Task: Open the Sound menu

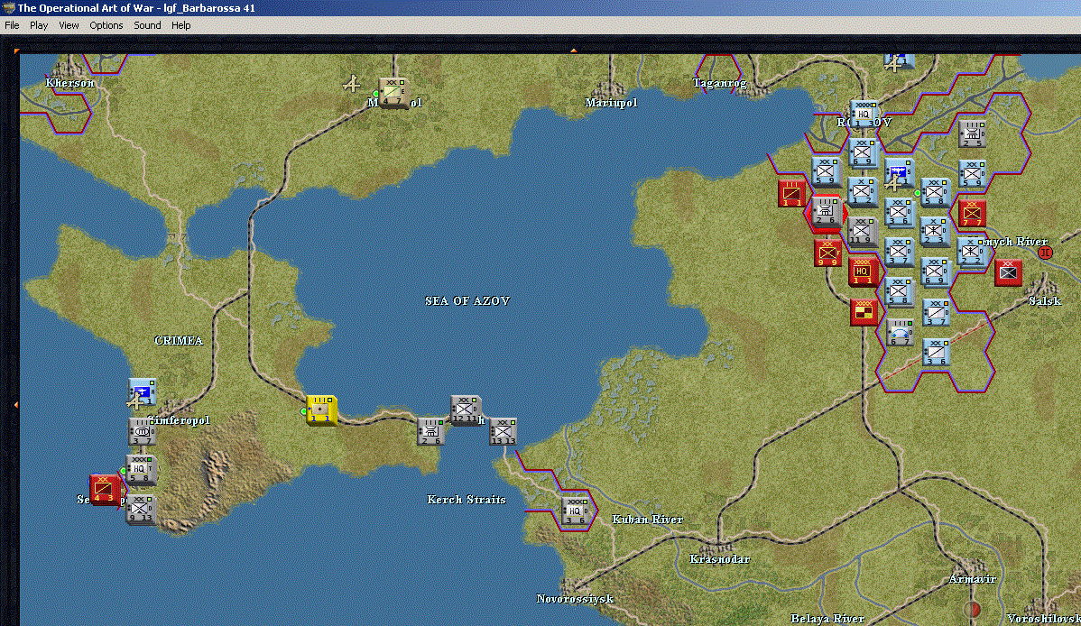Action: tap(147, 25)
